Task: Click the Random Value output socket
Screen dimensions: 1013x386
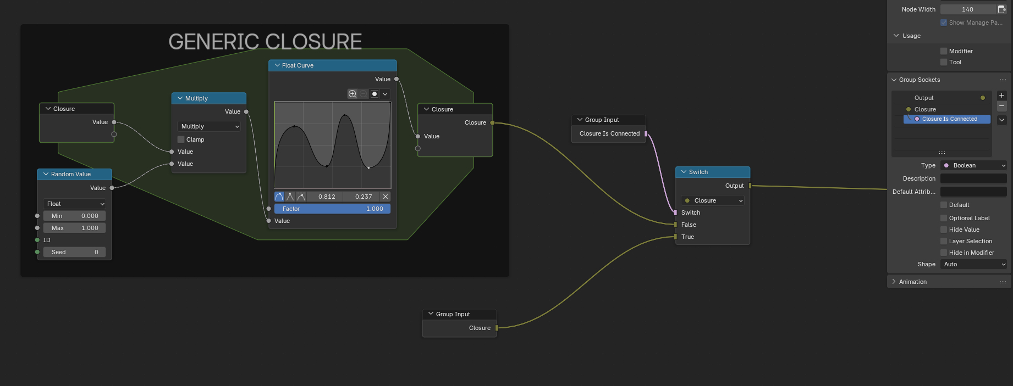Action: coord(112,188)
